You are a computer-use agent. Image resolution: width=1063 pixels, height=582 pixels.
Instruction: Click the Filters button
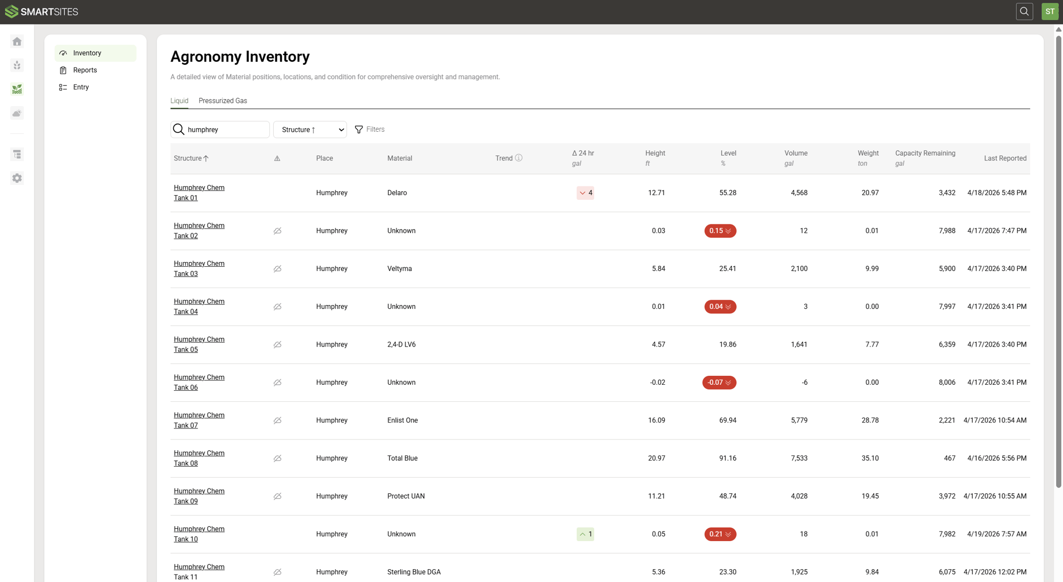click(369, 129)
